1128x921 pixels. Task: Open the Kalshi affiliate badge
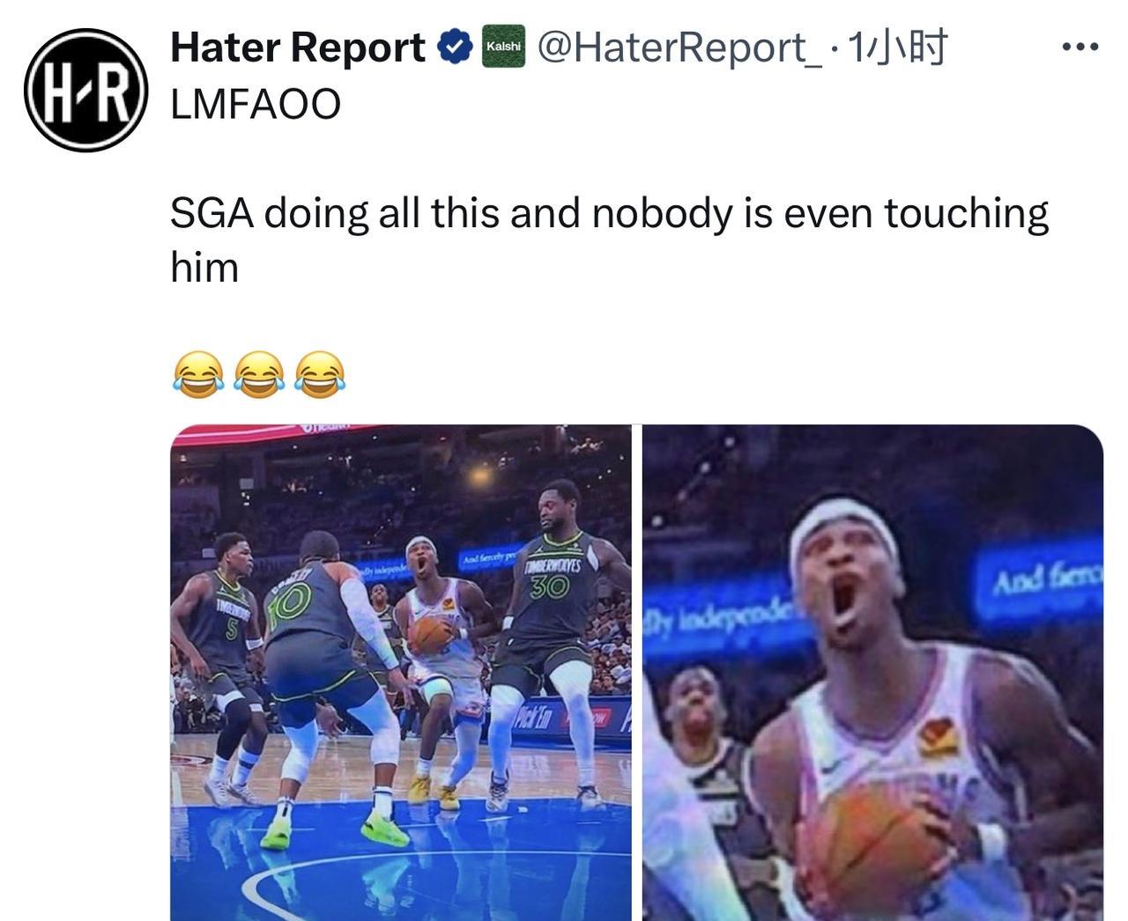503,46
